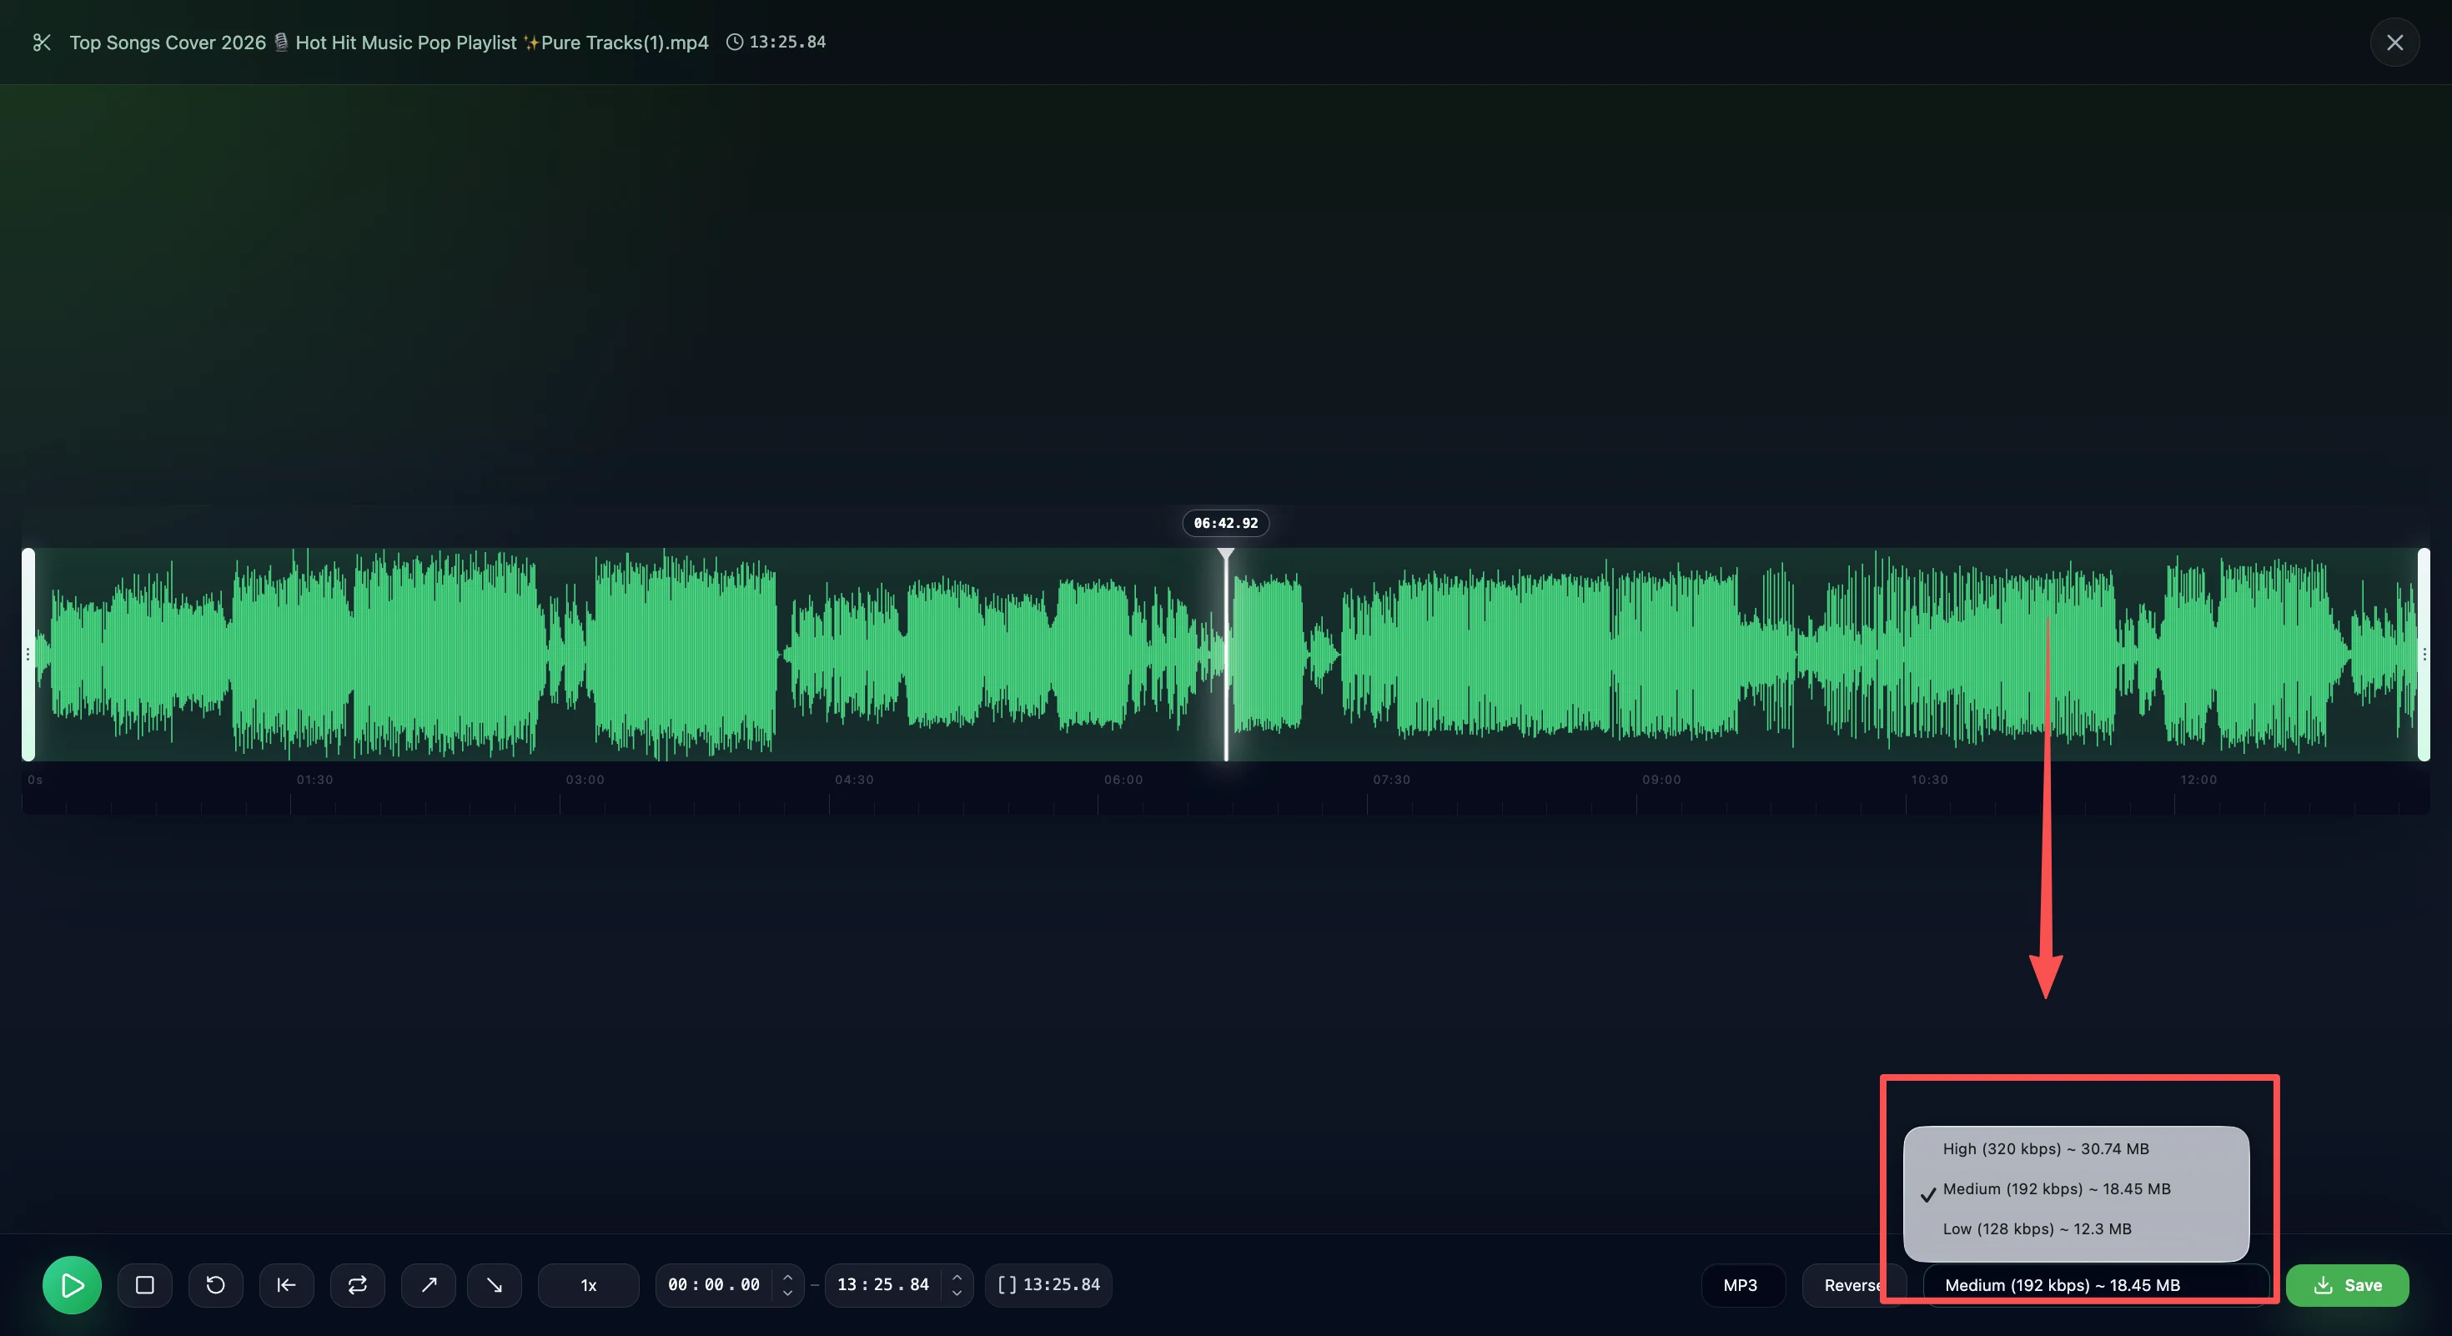Start playback with the green play button
Screen dimensions: 2452x1336
(72, 1284)
